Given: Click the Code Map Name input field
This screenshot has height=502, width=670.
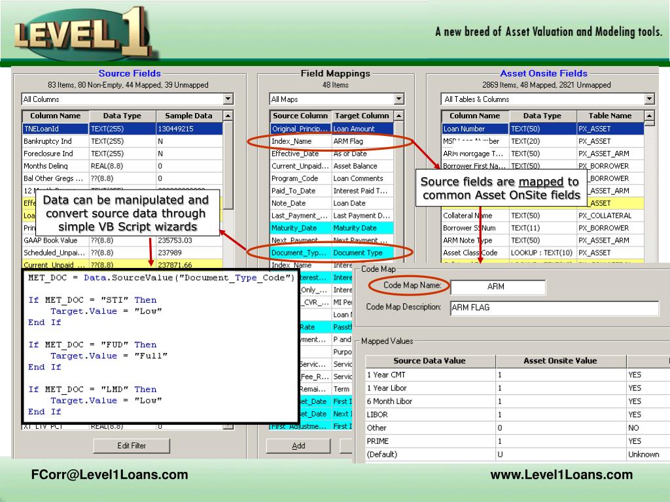Looking at the screenshot, I should [498, 287].
